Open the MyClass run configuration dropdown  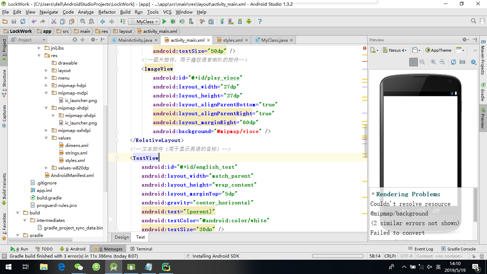click(144, 21)
